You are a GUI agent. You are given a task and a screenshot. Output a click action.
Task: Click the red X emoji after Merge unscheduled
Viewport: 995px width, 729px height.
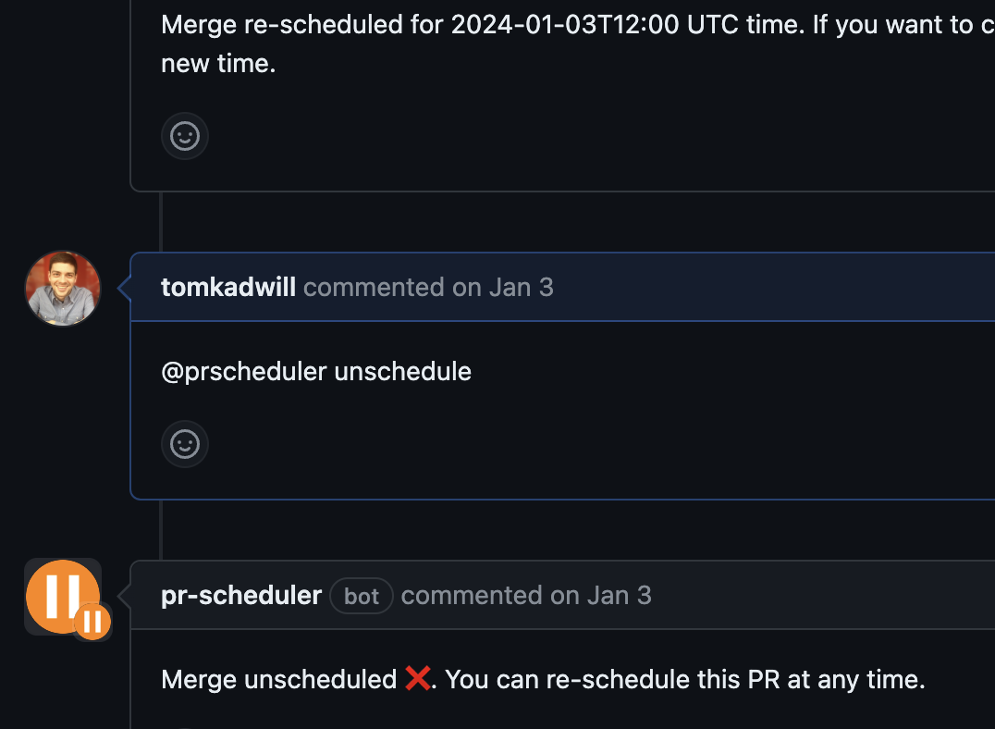417,679
